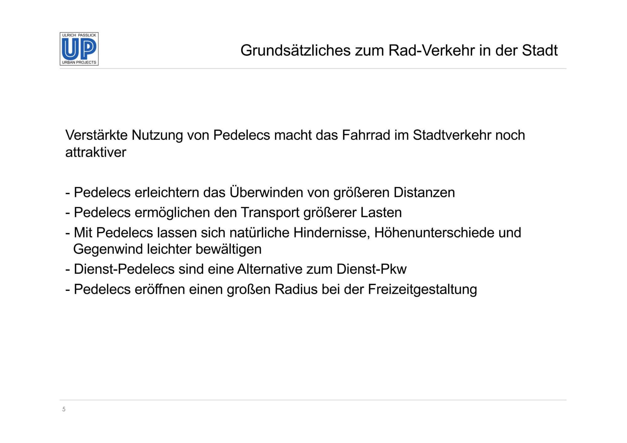Click the intro sentence starting with "Verstärkte Nutzung"
Screen dimensions: 627x443
point(295,135)
